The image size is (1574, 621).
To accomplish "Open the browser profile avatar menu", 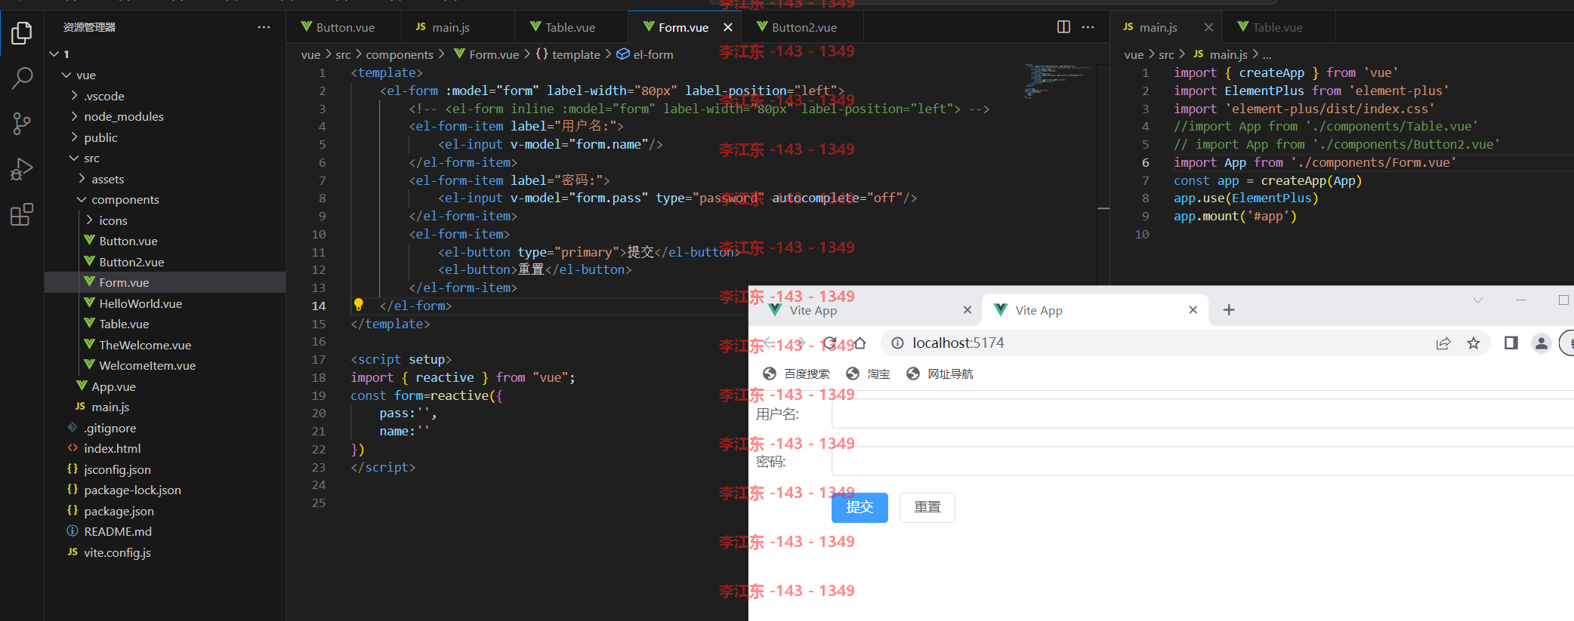I will pos(1542,343).
